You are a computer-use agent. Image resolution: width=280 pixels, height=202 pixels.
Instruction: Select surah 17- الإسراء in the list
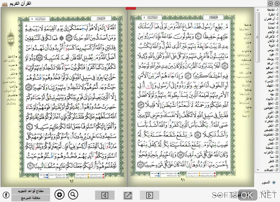271,81
